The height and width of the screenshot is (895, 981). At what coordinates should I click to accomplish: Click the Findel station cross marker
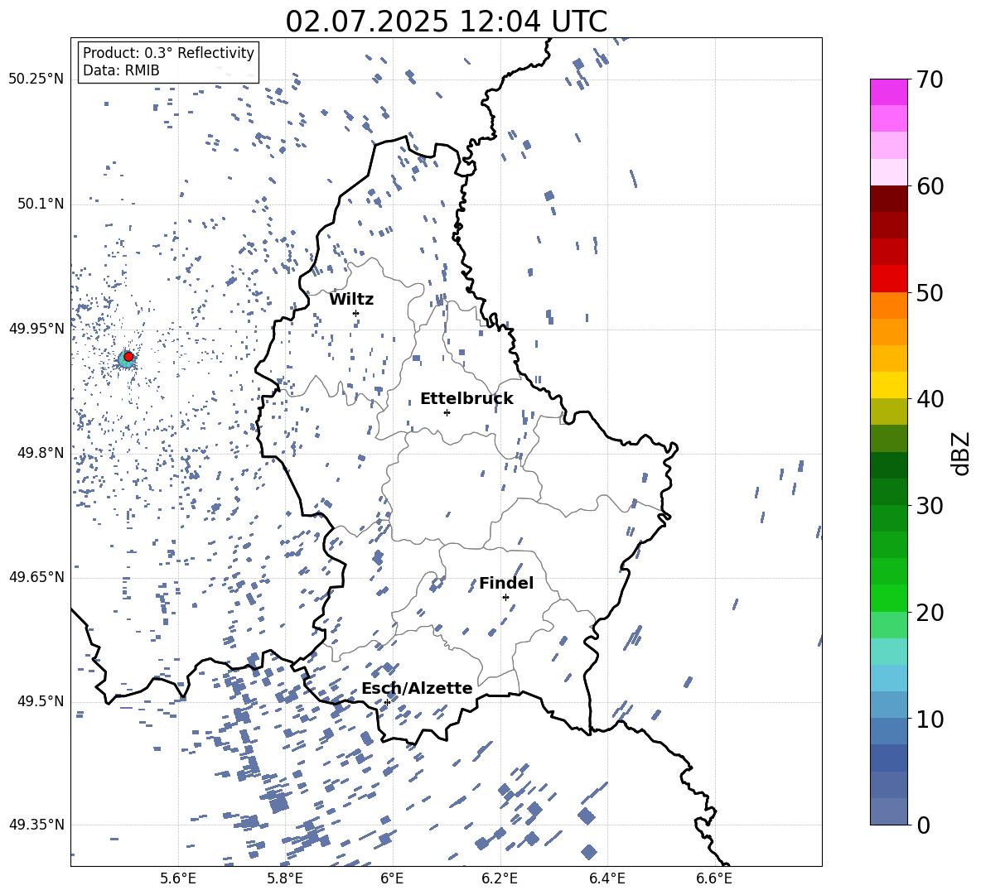click(505, 597)
